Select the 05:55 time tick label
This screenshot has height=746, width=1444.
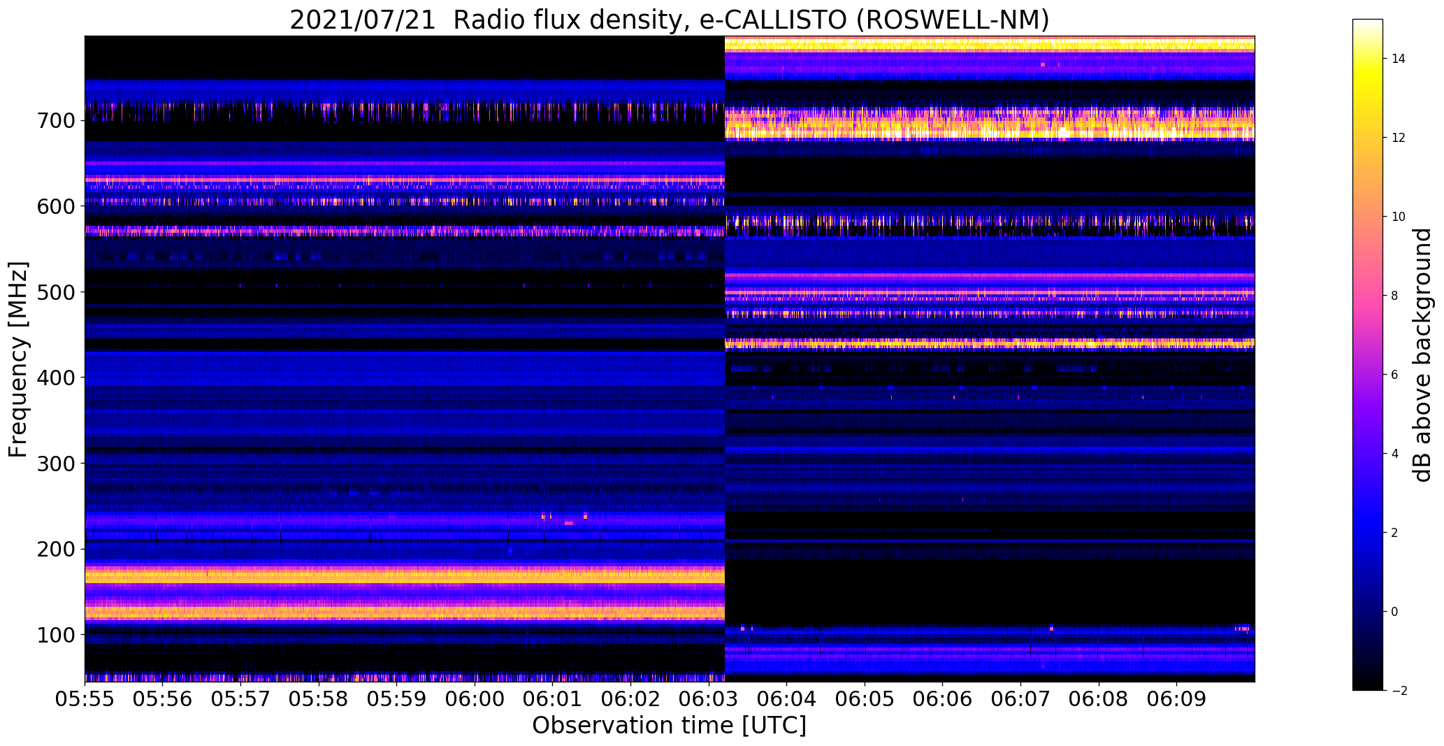85,700
